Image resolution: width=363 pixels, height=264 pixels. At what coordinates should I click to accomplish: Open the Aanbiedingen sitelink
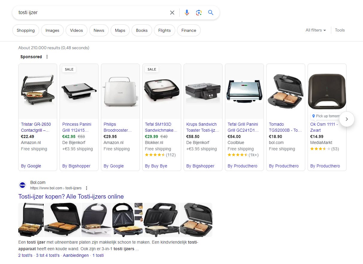tap(75, 255)
